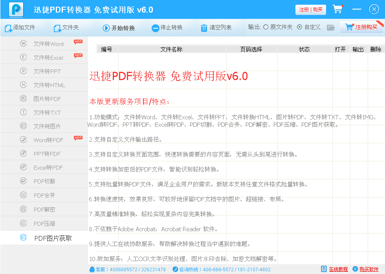Click the 文件转Excel E icon
This screenshot has width=385, height=274.
point(23,57)
